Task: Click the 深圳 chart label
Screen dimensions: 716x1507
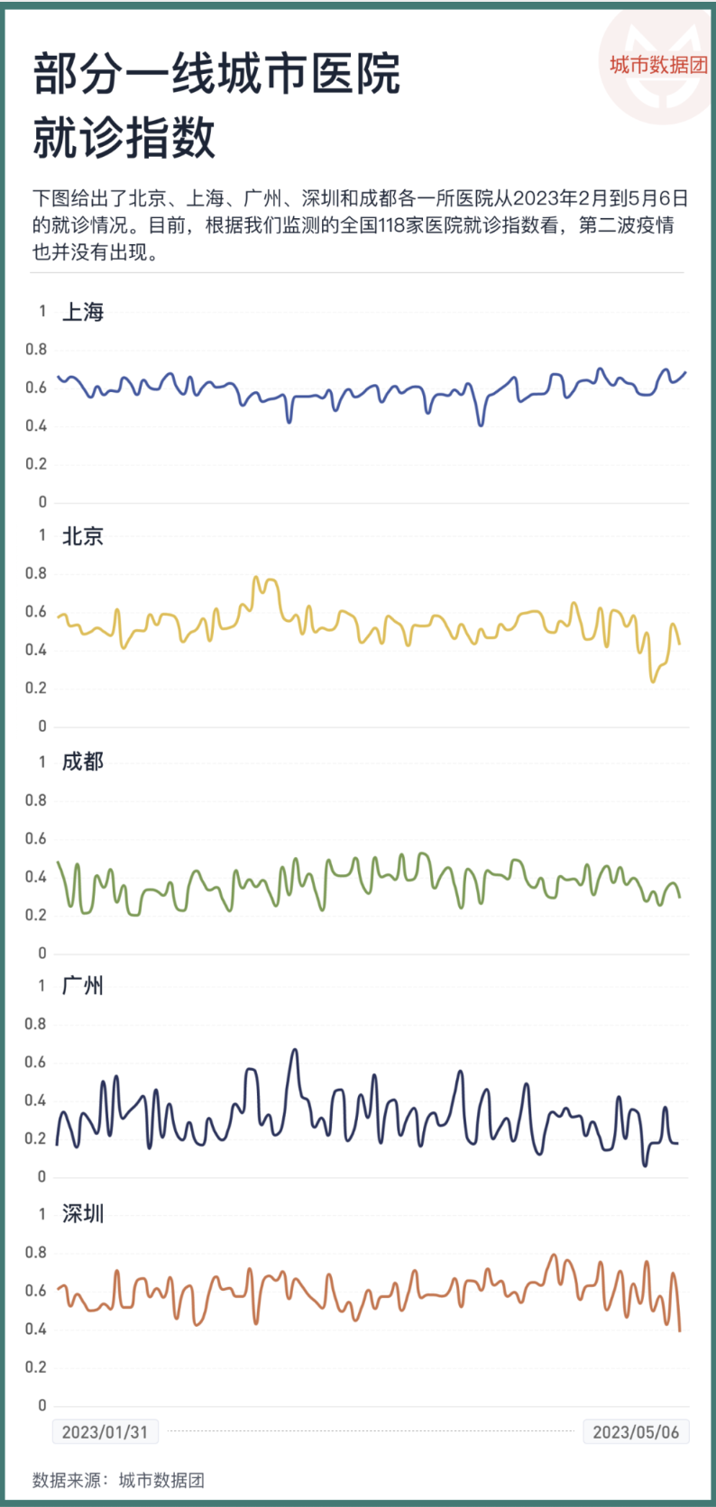Action: click(x=83, y=1213)
